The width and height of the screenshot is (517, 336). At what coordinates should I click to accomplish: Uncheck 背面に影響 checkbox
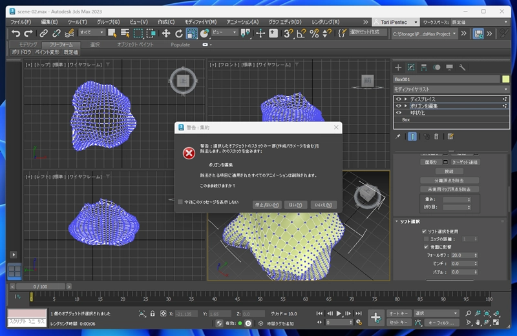pos(426,247)
